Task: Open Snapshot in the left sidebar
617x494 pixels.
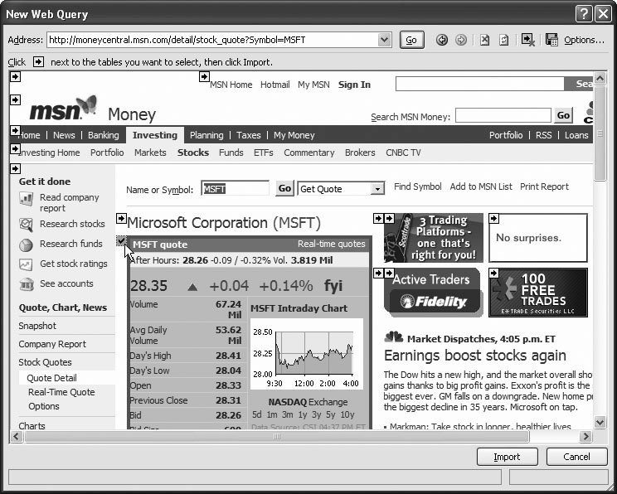Action: point(37,326)
